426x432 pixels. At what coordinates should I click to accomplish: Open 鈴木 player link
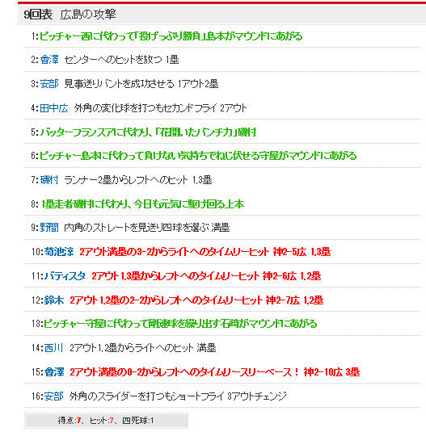tap(54, 300)
